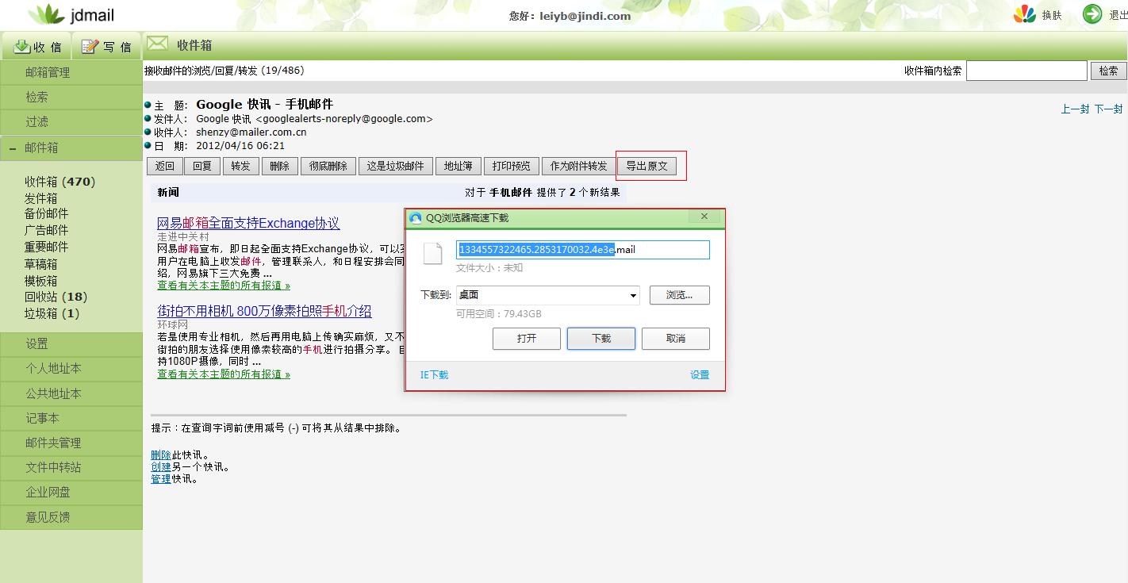Open the 下载到 桌面 location dropdown
The height and width of the screenshot is (583, 1128).
(548, 295)
